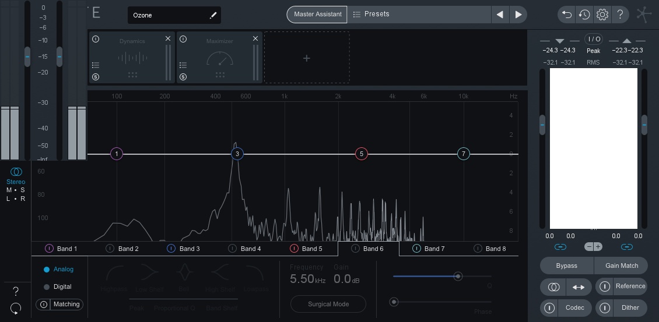The width and height of the screenshot is (659, 322).
Task: Click the Phase slider handle
Action: click(x=394, y=302)
